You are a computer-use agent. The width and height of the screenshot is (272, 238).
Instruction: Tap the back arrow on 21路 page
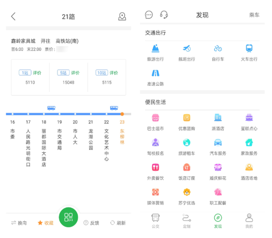pos(13,17)
